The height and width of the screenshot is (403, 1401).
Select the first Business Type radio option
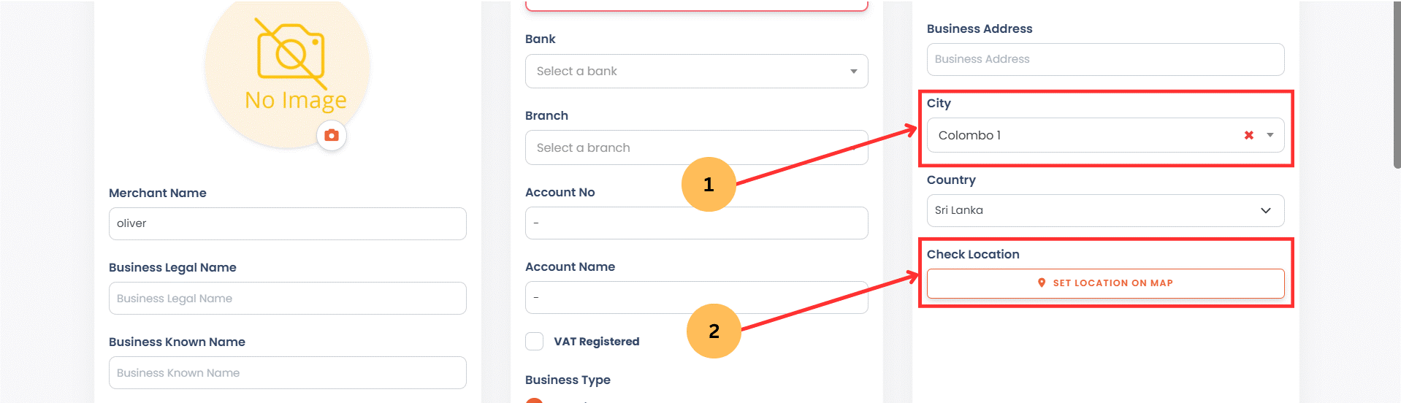tap(535, 400)
